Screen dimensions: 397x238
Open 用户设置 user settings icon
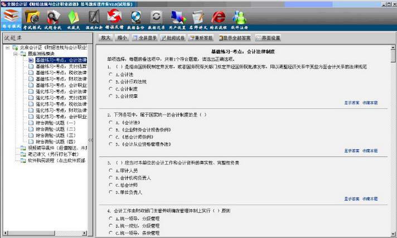click(x=177, y=20)
